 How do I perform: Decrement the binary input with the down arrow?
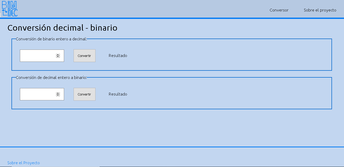[x=58, y=57]
